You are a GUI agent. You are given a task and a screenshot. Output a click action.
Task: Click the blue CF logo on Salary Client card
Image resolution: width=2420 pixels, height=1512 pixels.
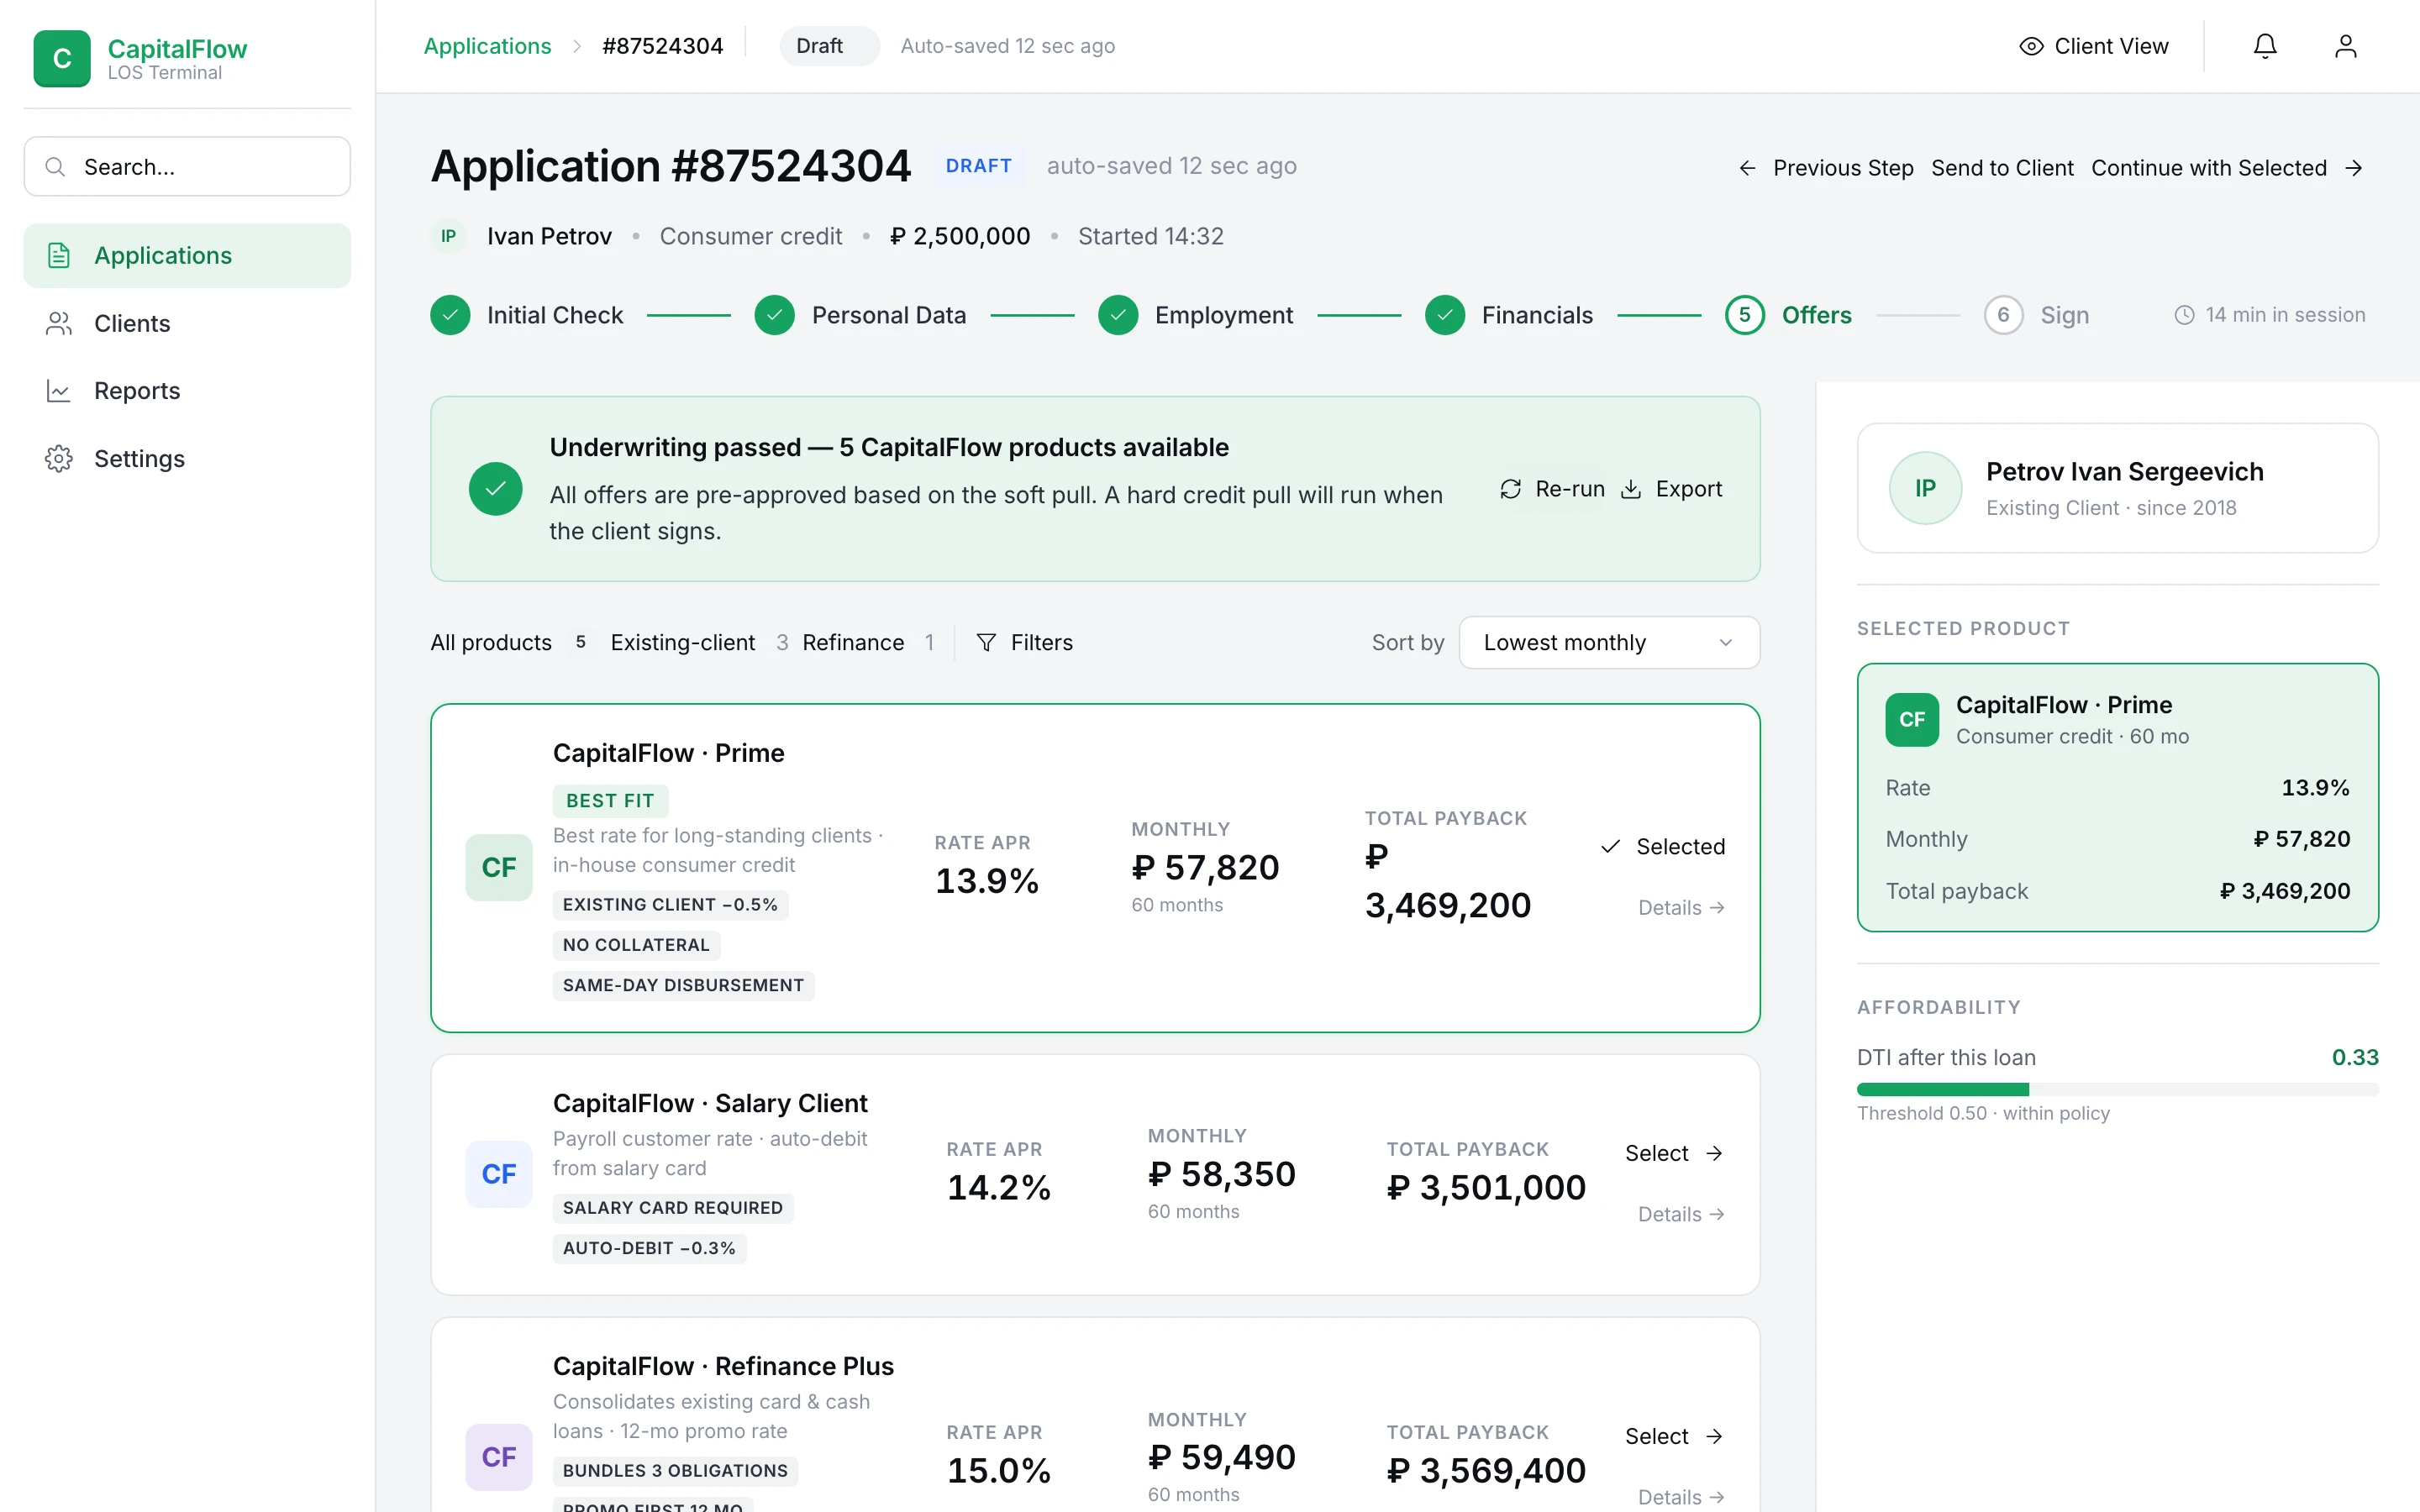(x=499, y=1174)
